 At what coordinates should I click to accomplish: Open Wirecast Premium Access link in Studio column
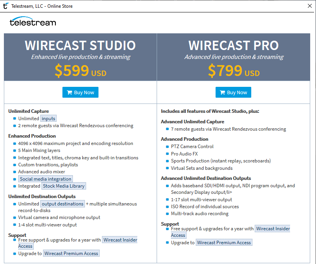click(71, 254)
